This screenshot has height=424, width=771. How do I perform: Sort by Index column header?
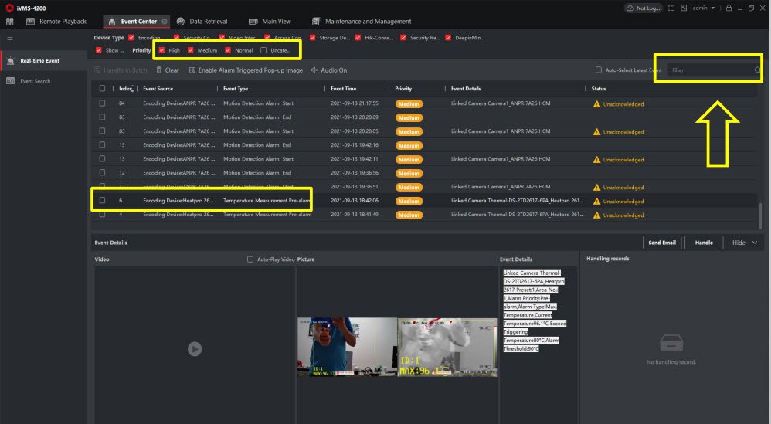click(x=126, y=89)
